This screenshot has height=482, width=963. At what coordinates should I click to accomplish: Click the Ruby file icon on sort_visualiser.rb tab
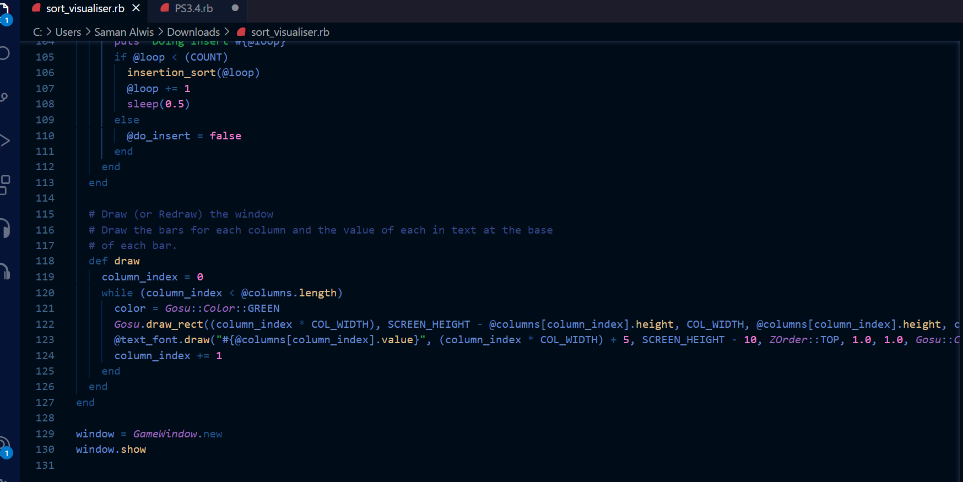36,8
